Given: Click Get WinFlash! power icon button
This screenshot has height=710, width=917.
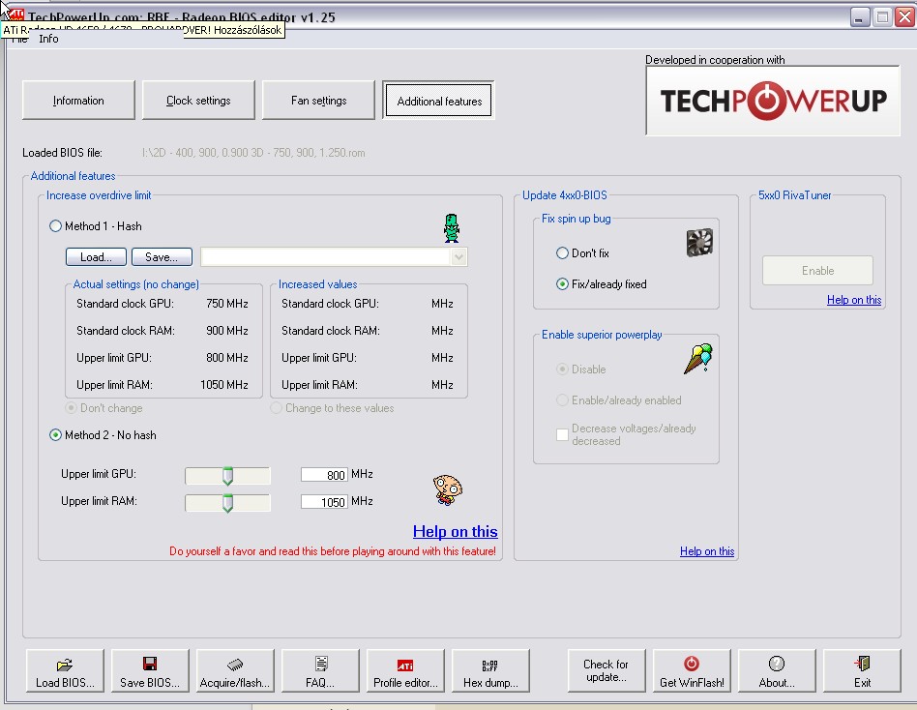Looking at the screenshot, I should point(692,670).
